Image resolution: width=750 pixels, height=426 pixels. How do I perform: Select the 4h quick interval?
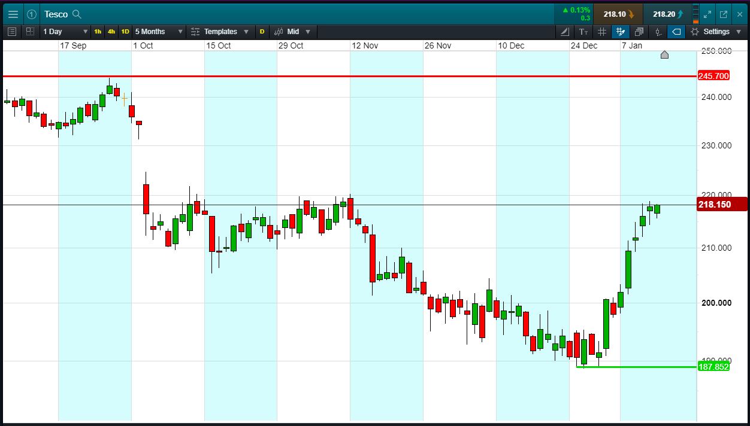[x=111, y=31]
